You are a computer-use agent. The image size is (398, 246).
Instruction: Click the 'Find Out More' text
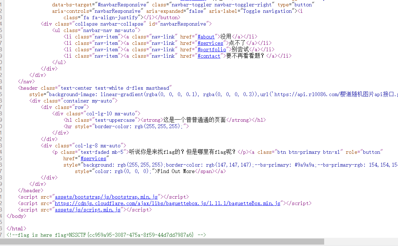(x=176, y=171)
